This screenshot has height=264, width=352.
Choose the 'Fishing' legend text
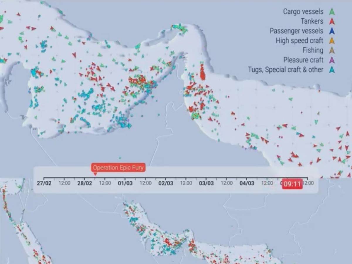click(x=313, y=50)
